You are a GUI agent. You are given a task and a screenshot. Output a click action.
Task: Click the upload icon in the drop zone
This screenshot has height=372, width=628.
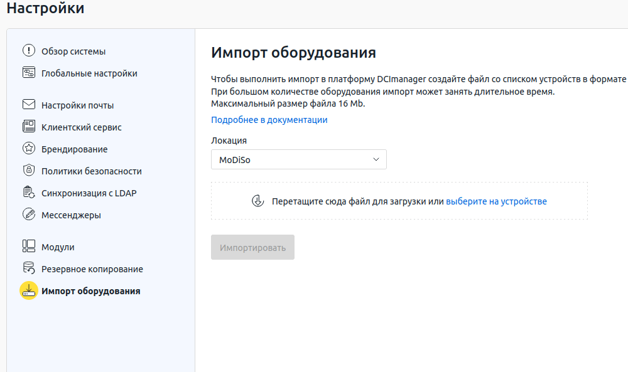coord(257,201)
